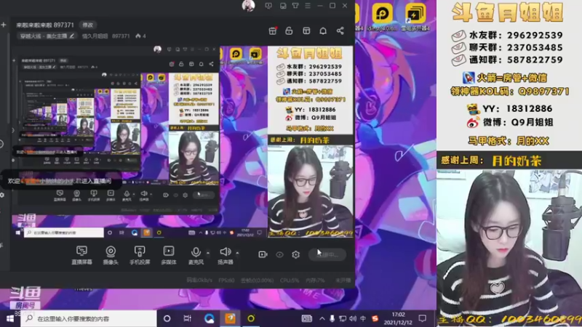Switch the 中 input language indicator
This screenshot has width=582, height=327.
point(363,318)
